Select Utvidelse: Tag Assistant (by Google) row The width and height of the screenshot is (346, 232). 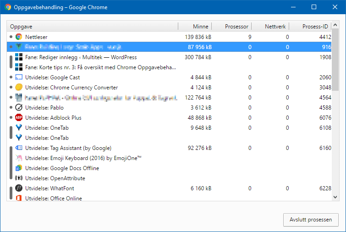169,148
